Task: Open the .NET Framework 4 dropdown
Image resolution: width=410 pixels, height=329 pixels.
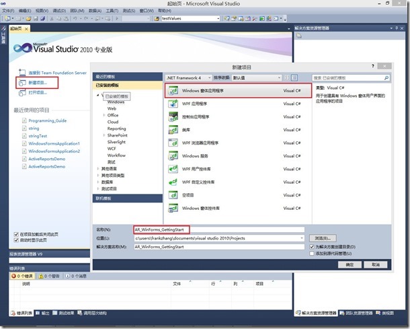Action: (x=188, y=78)
